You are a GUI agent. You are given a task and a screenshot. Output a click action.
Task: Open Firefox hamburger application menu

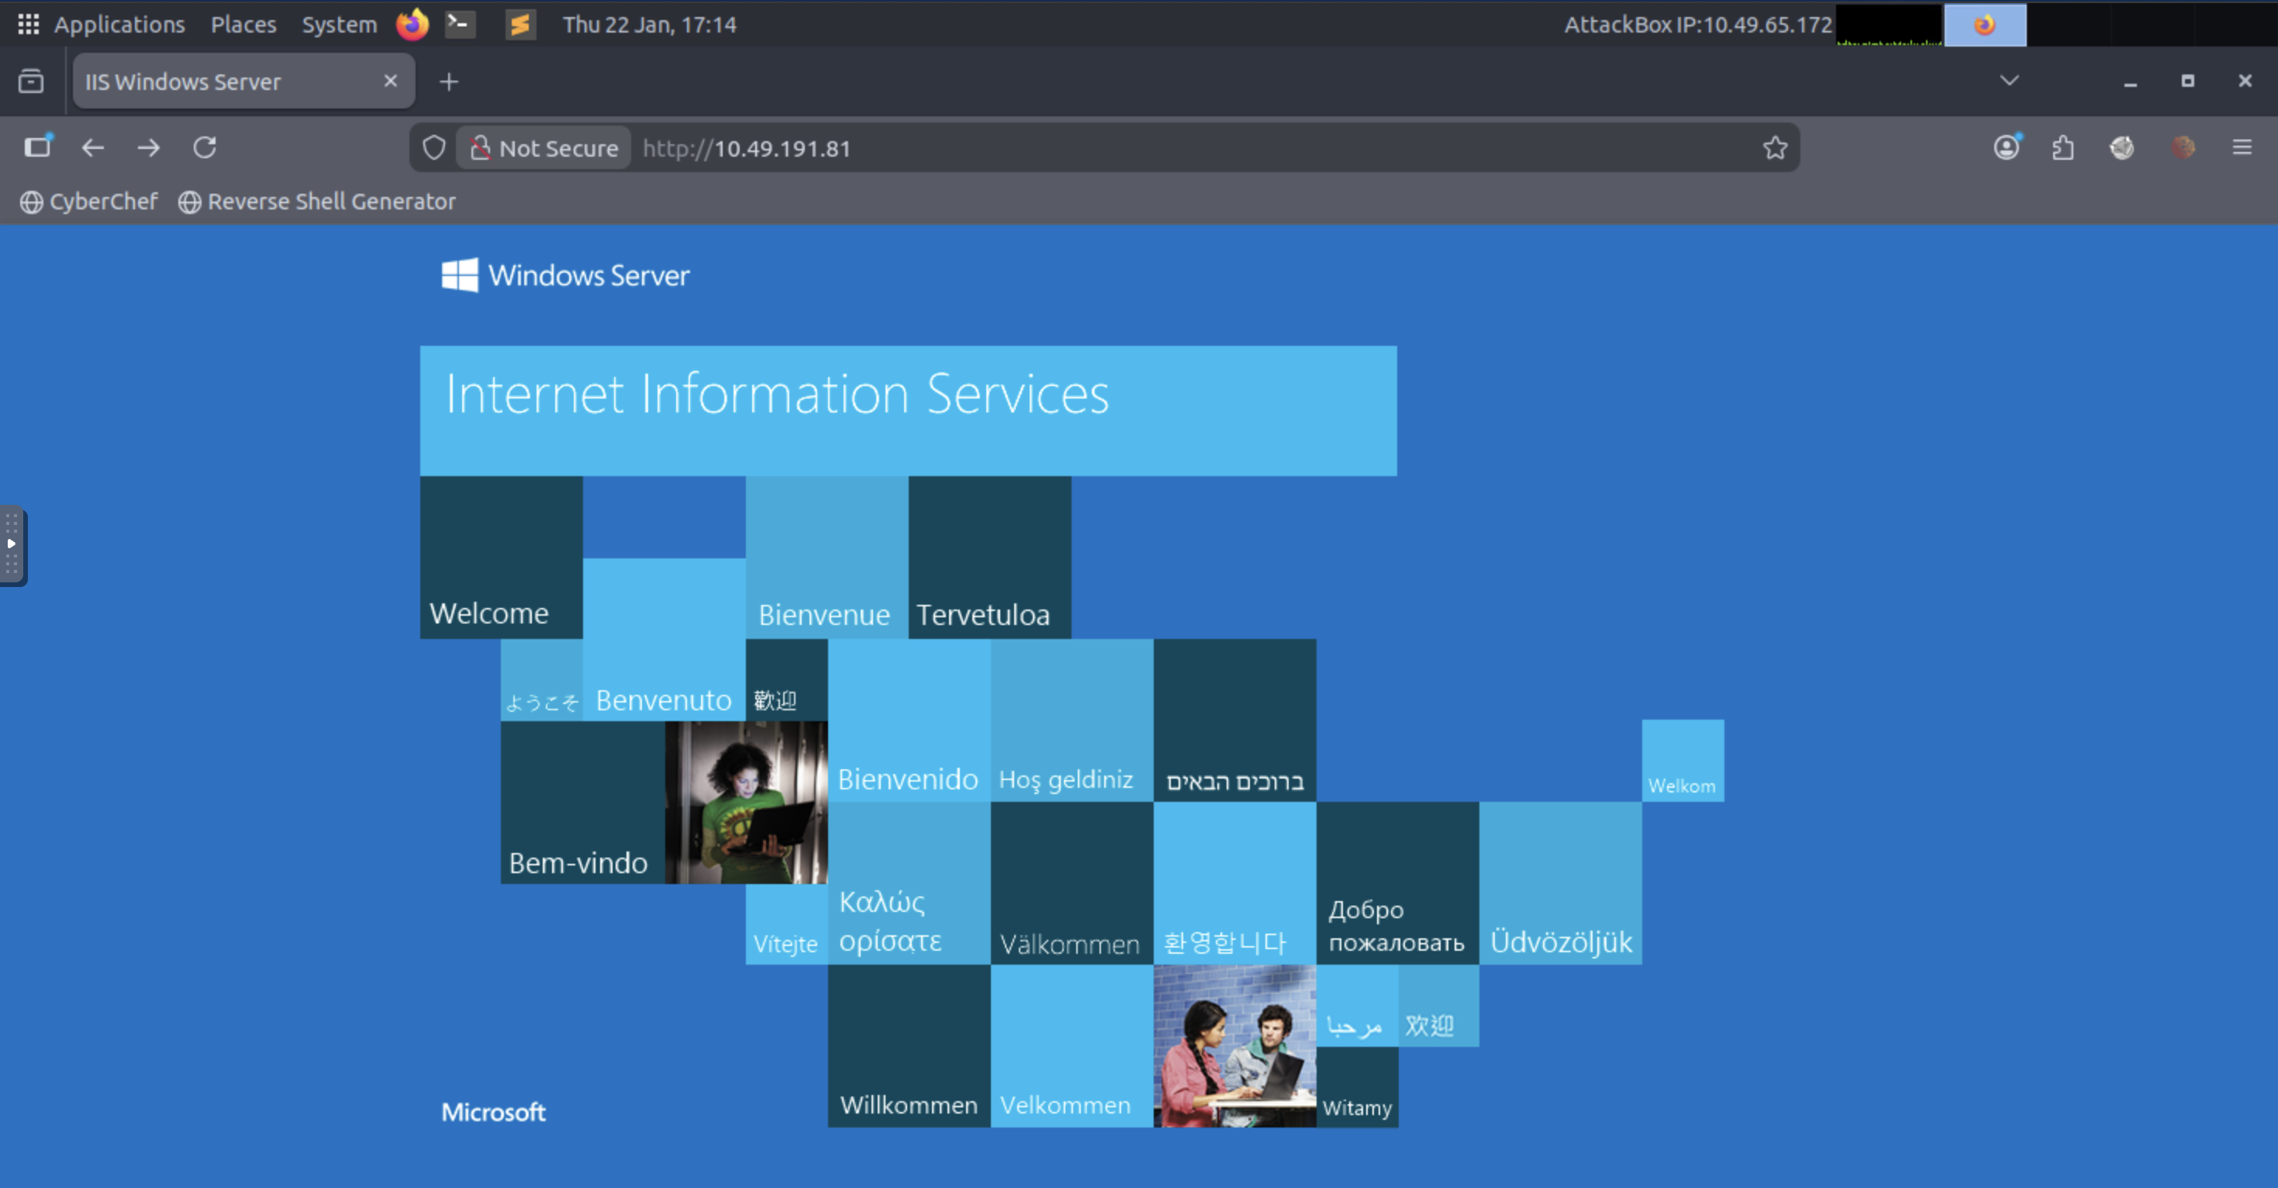(x=2242, y=148)
